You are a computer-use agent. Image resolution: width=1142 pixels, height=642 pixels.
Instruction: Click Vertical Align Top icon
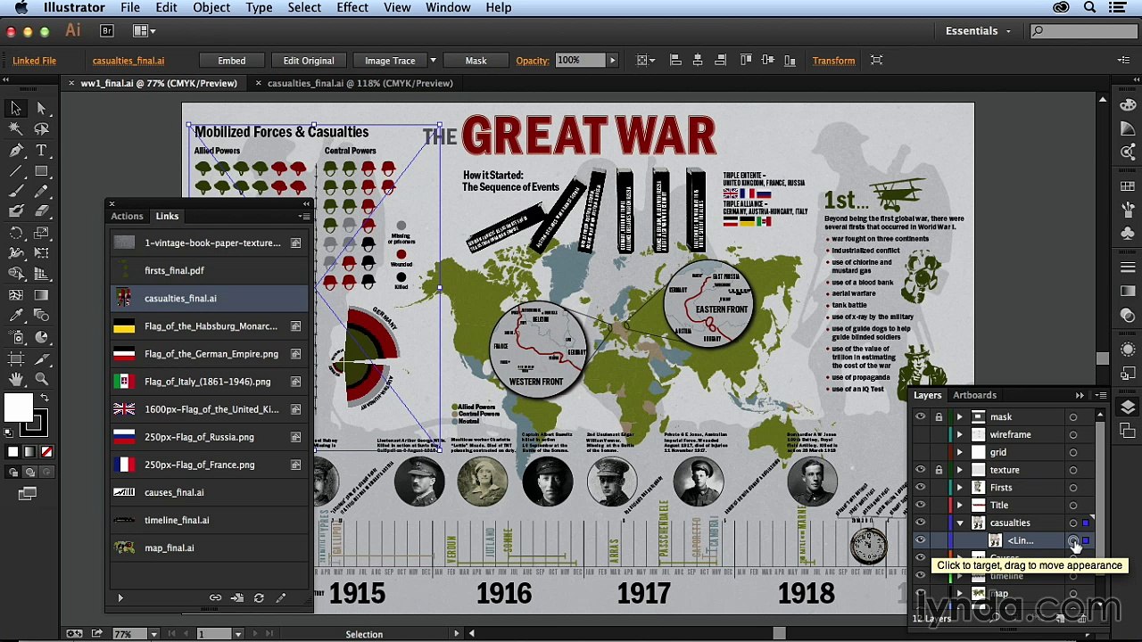point(744,61)
